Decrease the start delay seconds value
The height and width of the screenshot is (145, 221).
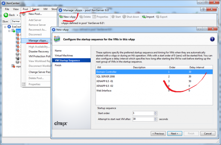pos(155,120)
